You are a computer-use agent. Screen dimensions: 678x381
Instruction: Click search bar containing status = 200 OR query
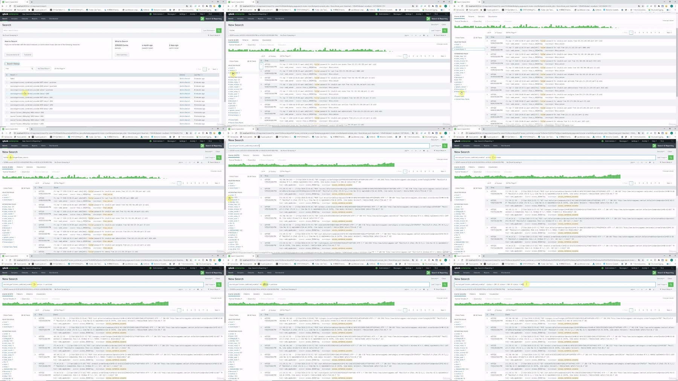[x=554, y=284]
